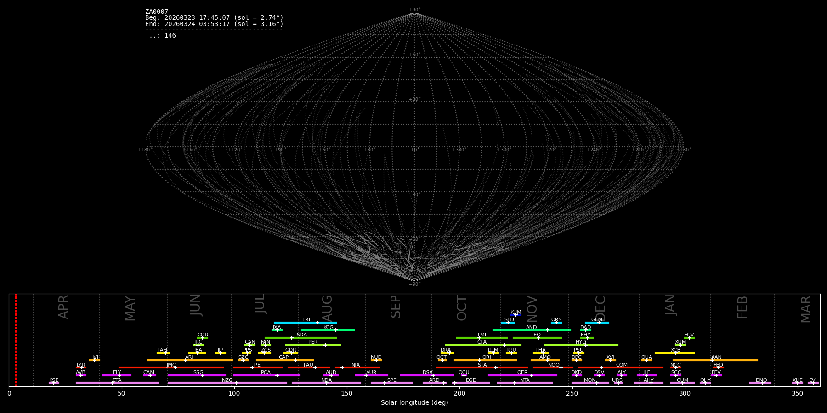827x413 pixels.
Task: Click the ARI shower label
Action: click(189, 357)
